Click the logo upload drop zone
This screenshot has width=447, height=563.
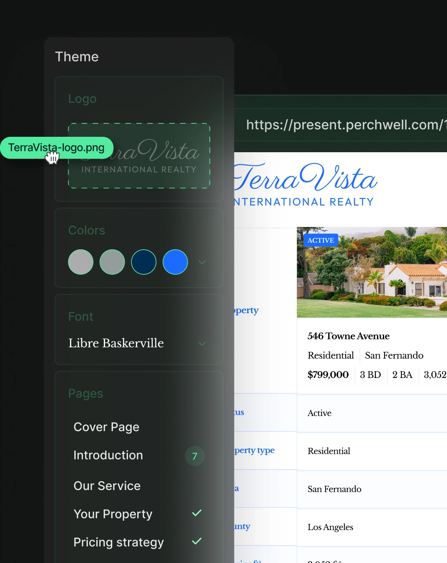click(139, 156)
